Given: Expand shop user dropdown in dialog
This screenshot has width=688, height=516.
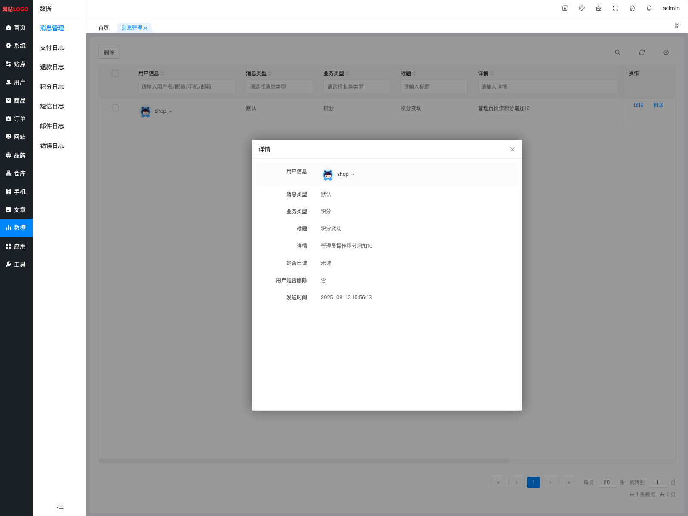Looking at the screenshot, I should pos(353,175).
